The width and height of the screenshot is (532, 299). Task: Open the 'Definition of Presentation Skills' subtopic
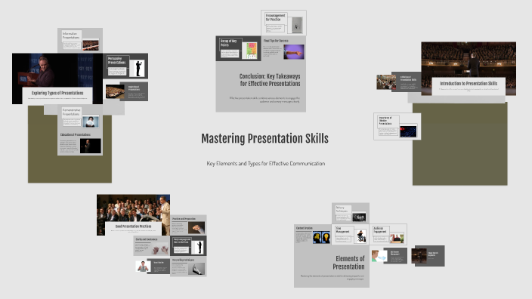pos(399,82)
